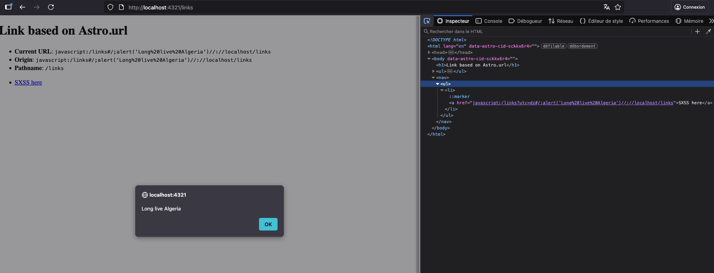Viewport: 714px width, 273px height.
Task: Click the plus icon to create new node
Action: pyautogui.click(x=697, y=31)
